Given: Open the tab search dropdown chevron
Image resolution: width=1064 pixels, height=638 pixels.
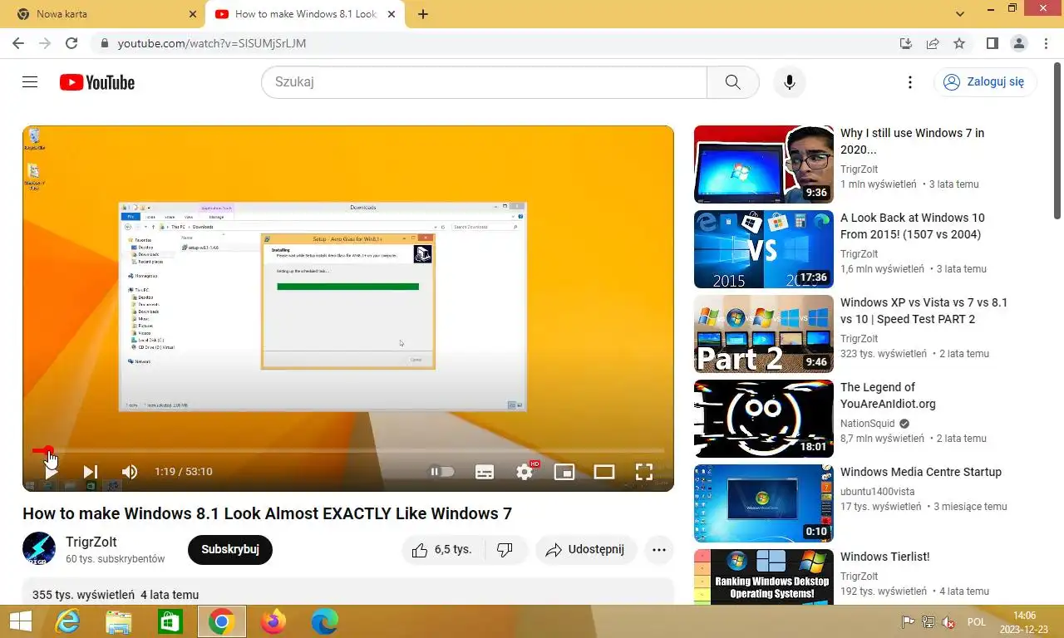Looking at the screenshot, I should coord(960,14).
